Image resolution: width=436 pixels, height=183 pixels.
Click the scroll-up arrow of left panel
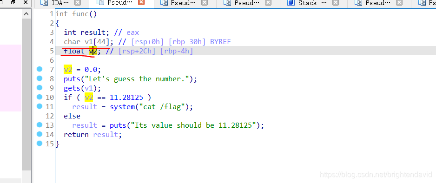pyautogui.click(x=26, y=13)
